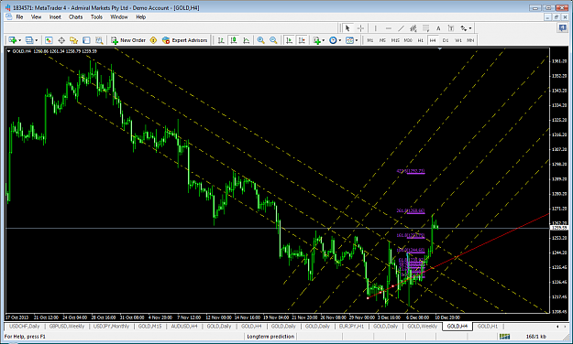573x344 pixels.
Task: Expand the arrows objects dropdown arrow
Action: coord(470,28)
